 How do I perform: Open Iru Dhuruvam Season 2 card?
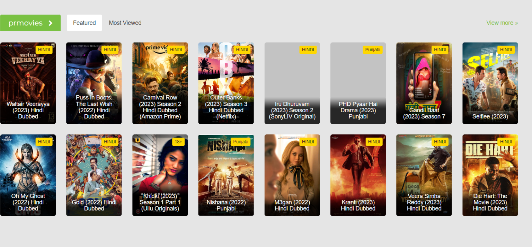click(292, 83)
